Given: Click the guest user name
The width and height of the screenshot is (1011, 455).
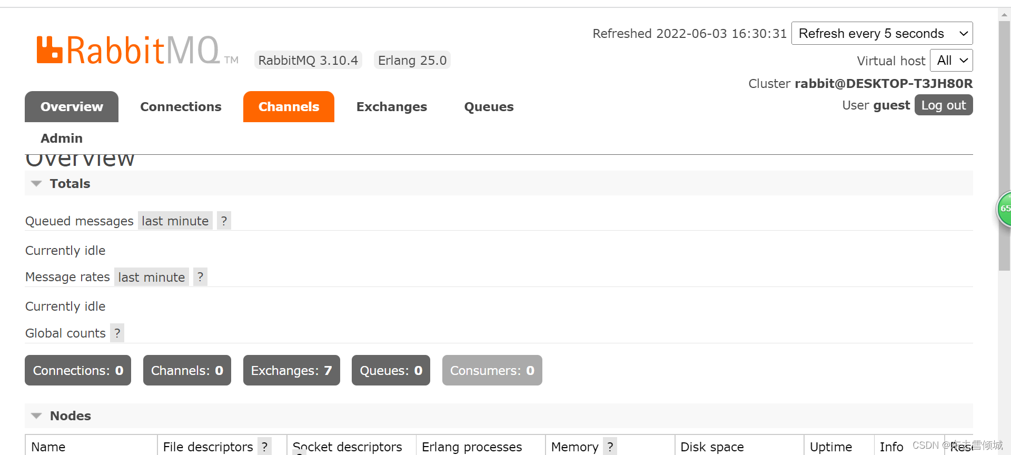Looking at the screenshot, I should point(891,105).
